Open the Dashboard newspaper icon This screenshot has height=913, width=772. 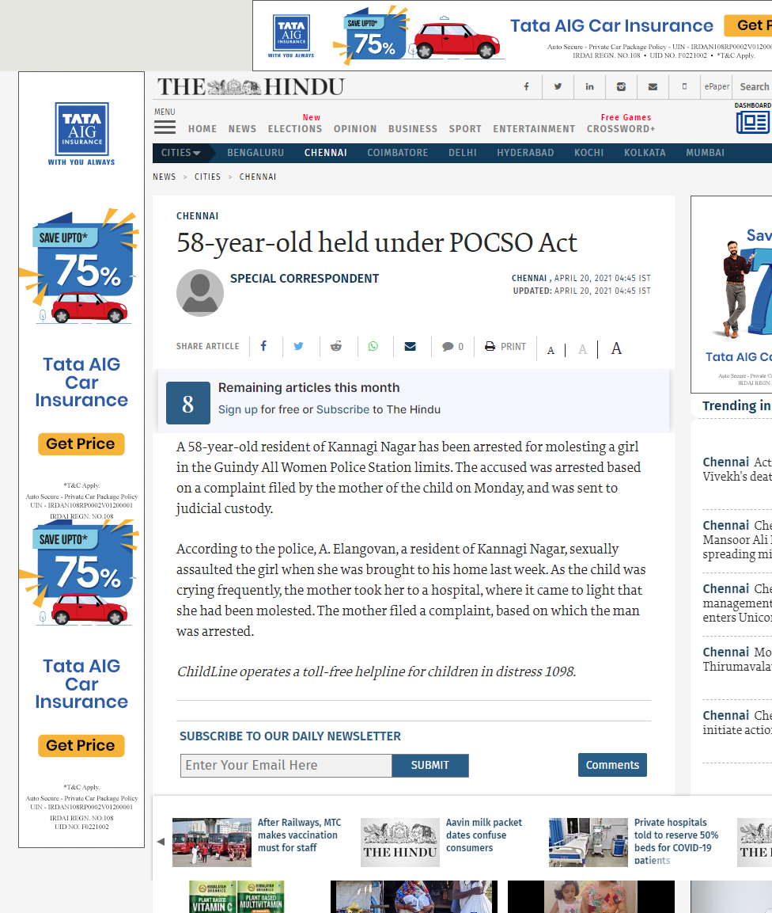coord(753,122)
